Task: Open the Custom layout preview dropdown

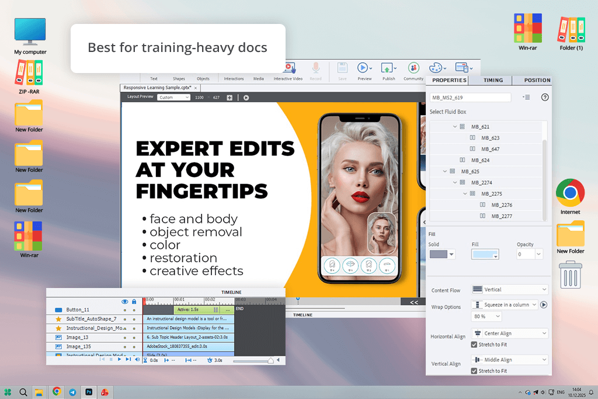Action: pos(173,98)
